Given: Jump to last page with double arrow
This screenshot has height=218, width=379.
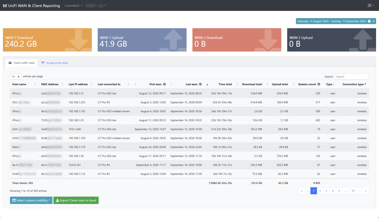Looking at the screenshot, I should tap(366, 191).
